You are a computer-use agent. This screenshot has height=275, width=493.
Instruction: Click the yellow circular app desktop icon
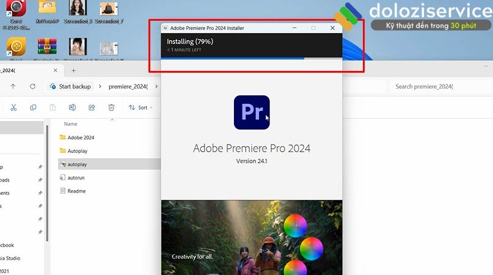16,46
